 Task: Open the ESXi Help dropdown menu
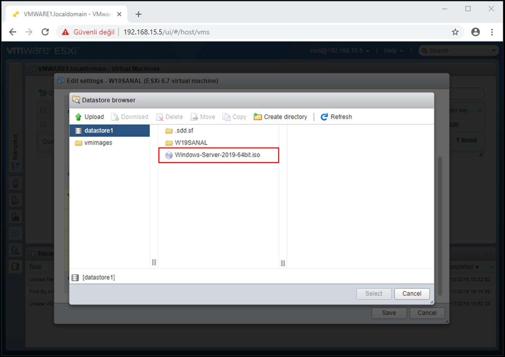[393, 51]
